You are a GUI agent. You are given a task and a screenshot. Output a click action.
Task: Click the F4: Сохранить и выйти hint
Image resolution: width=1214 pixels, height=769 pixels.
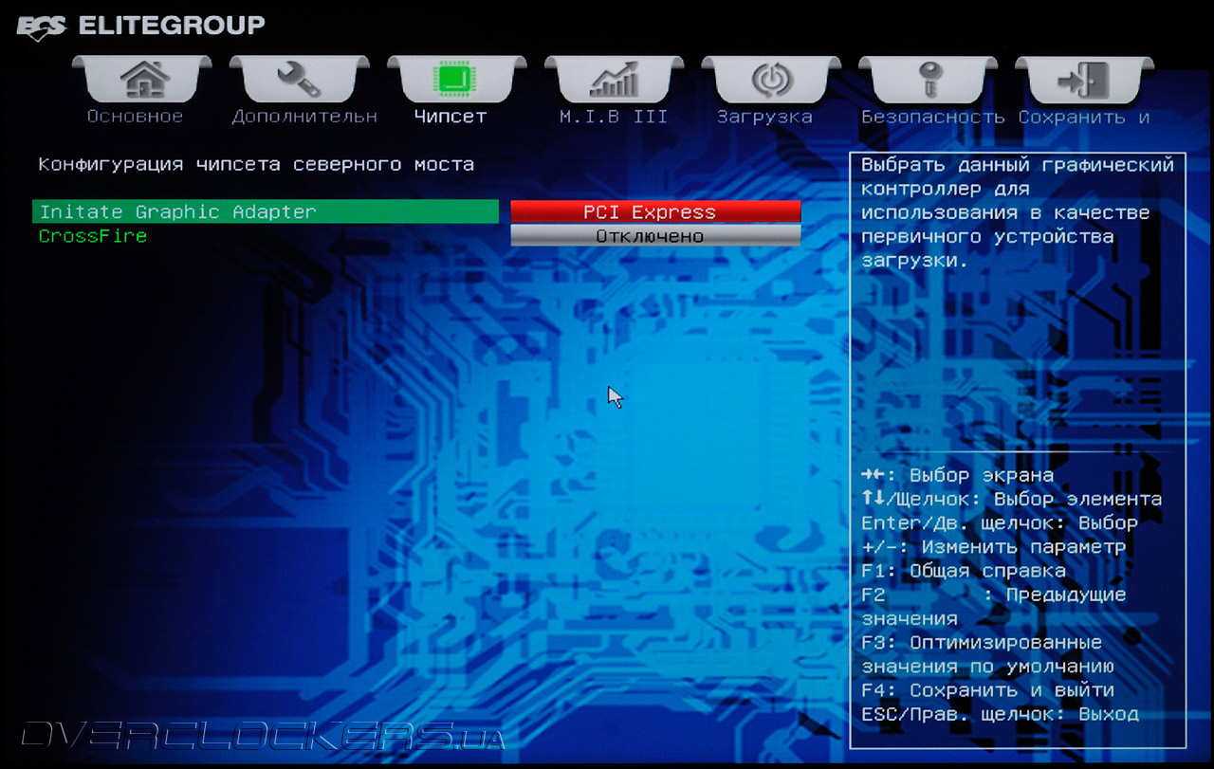click(987, 690)
